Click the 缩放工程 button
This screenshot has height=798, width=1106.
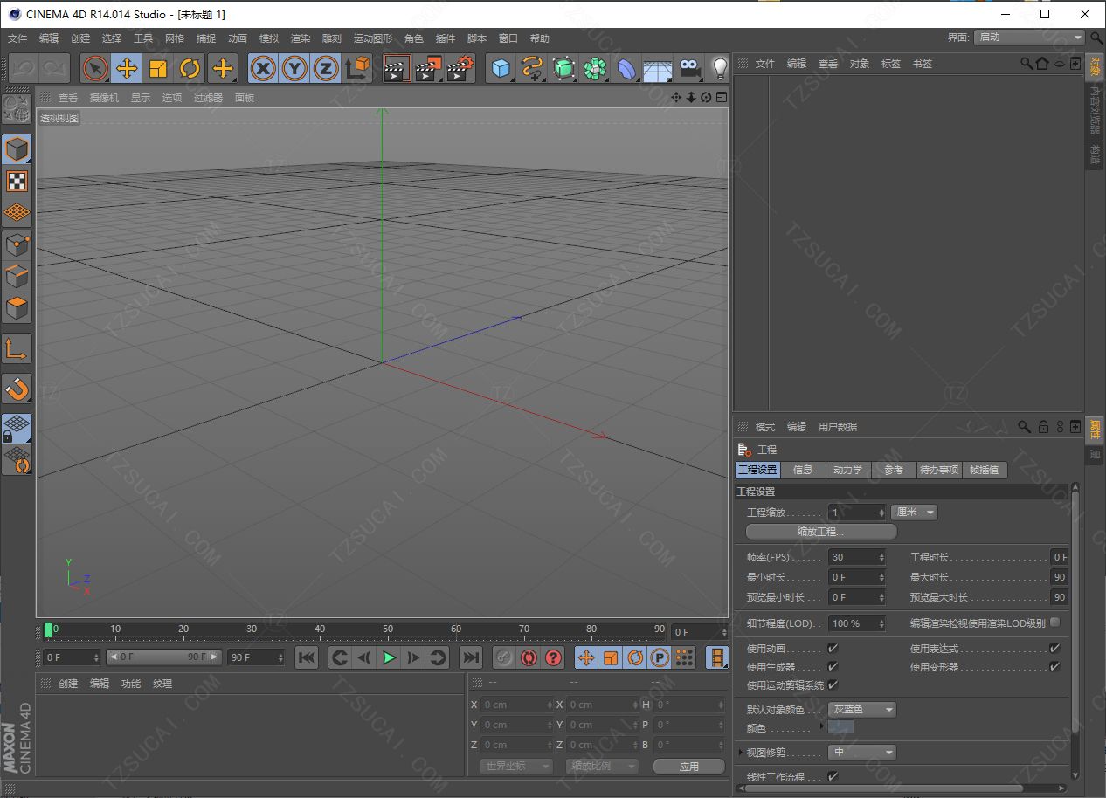coord(820,532)
